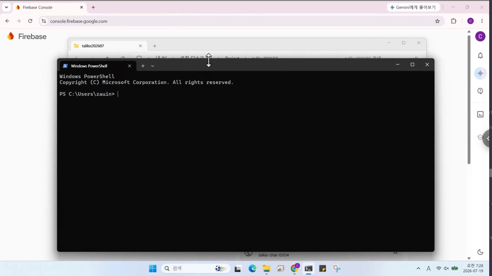The width and height of the screenshot is (492, 276).
Task: Open the fourth taskbar app with window icon
Action: [x=280, y=269]
